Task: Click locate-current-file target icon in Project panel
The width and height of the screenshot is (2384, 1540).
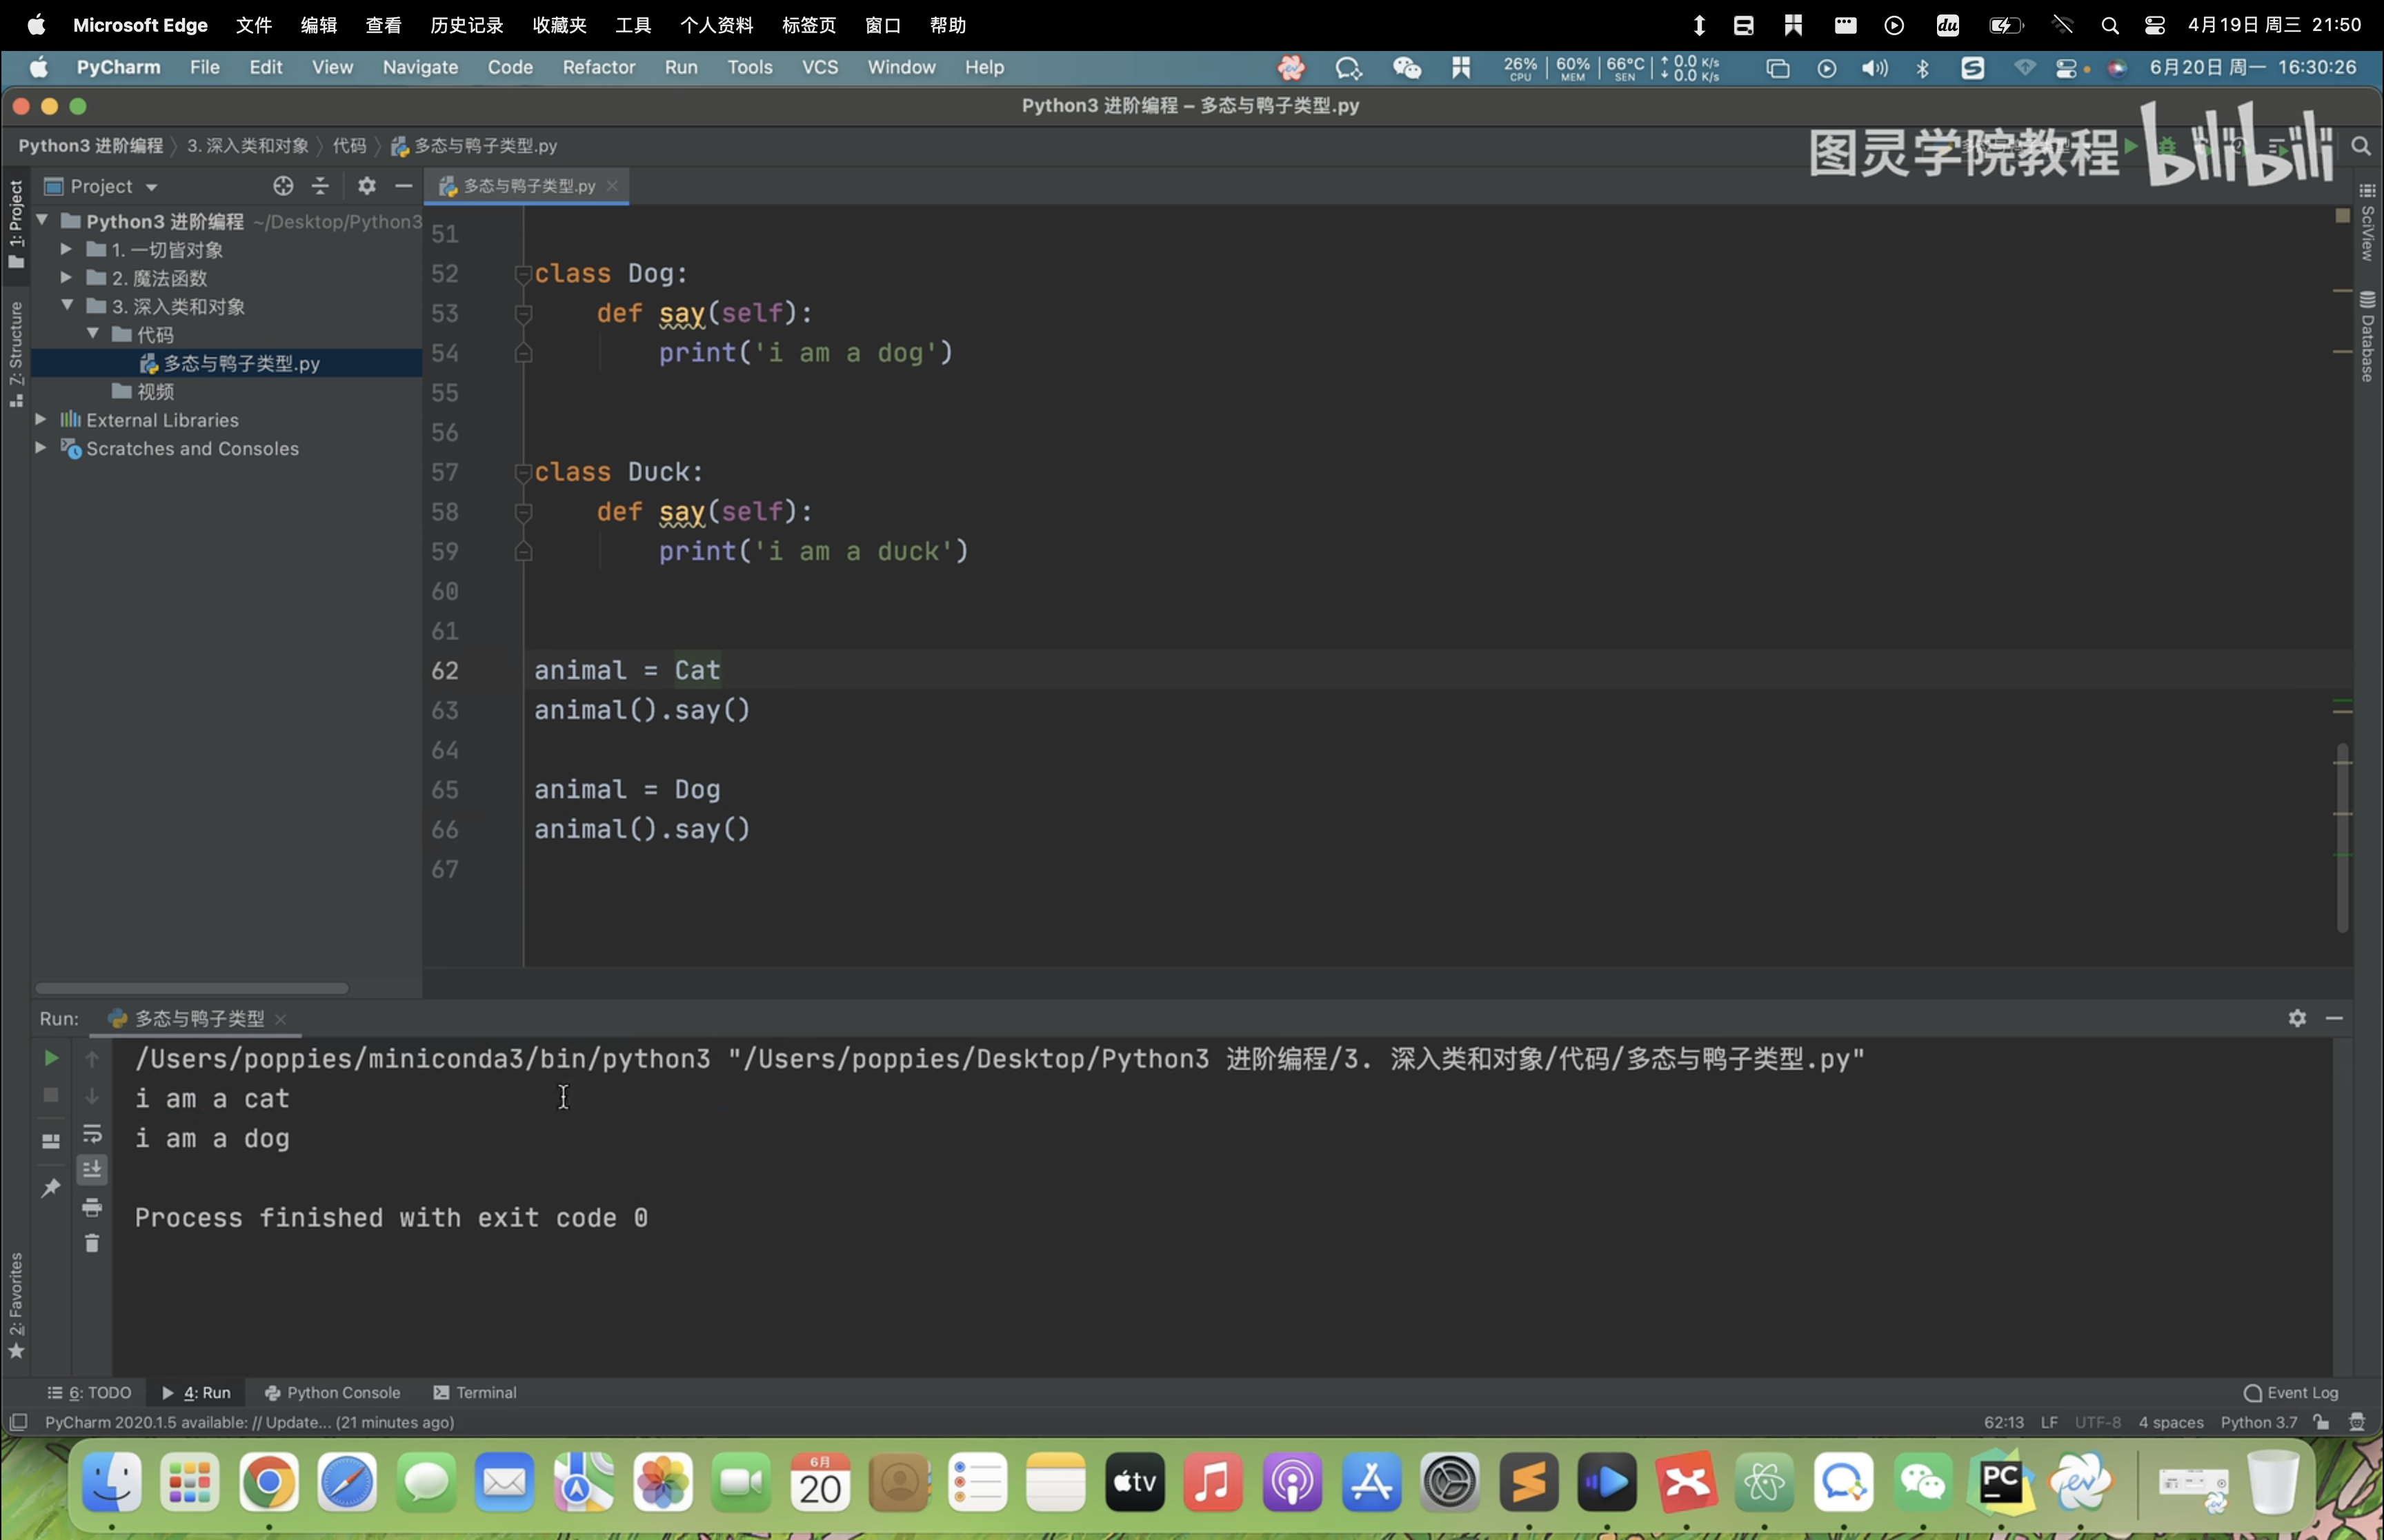Action: 283,186
